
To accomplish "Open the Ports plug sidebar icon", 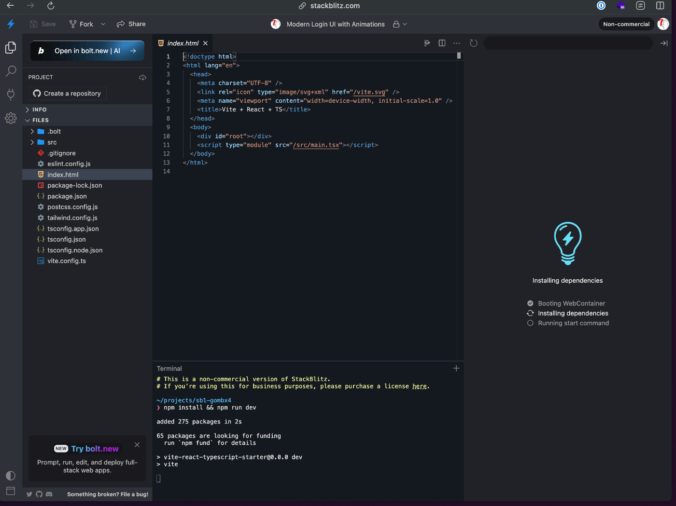I will [11, 94].
